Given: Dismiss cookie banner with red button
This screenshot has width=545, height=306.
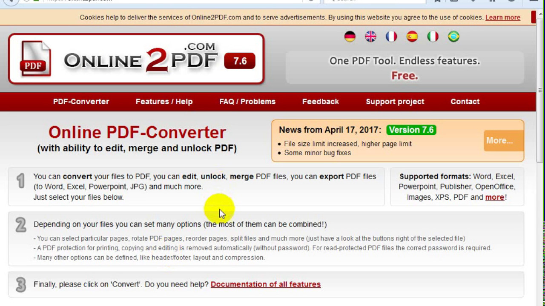Looking at the screenshot, I should [x=534, y=17].
